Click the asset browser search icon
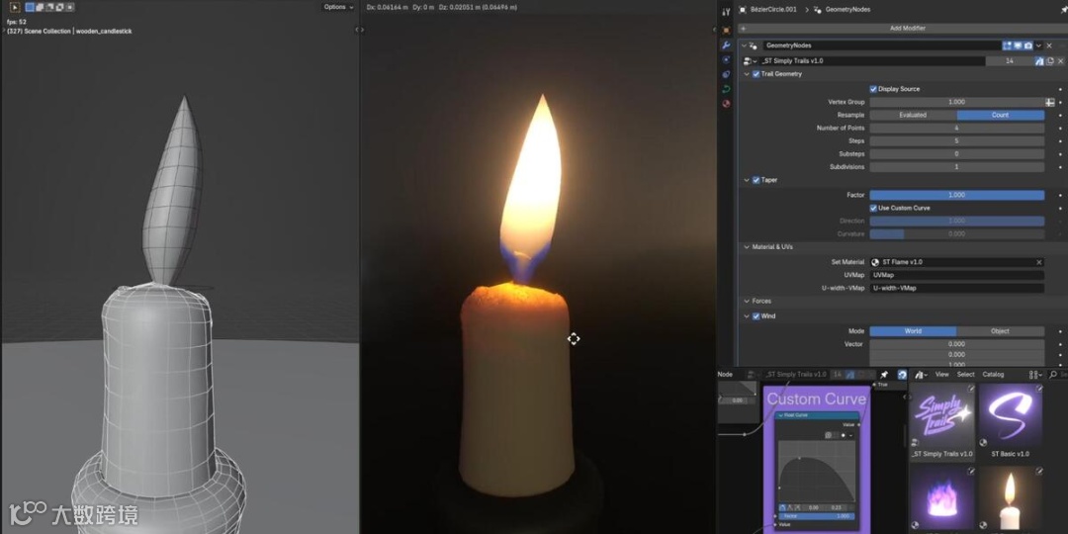The image size is (1068, 534). pyautogui.click(x=1054, y=375)
